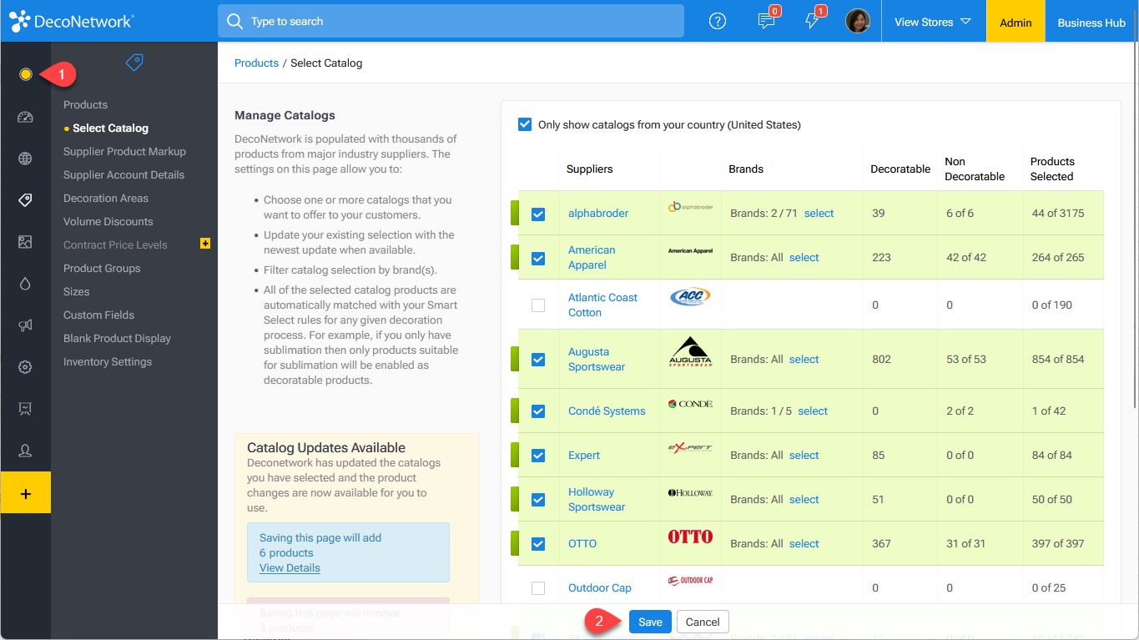Toggle only show catalogs from your country
1139x640 pixels.
[x=525, y=125]
